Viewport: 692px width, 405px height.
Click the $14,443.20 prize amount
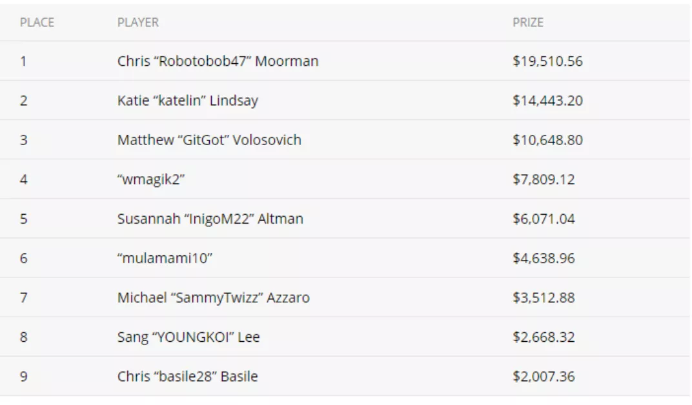(x=547, y=101)
